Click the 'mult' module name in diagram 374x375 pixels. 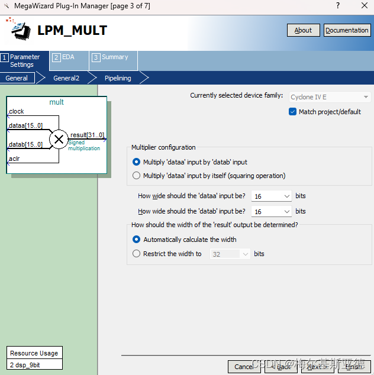pos(56,102)
